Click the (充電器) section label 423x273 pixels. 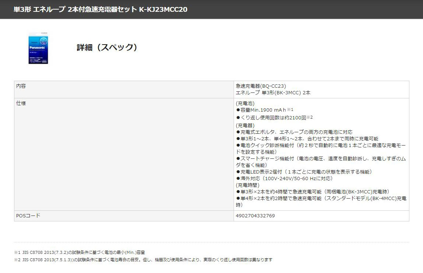(245, 125)
